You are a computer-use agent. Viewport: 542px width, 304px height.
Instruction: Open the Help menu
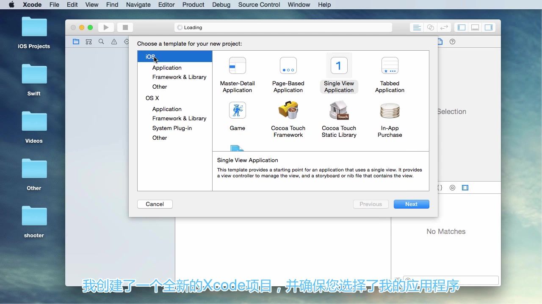pyautogui.click(x=324, y=5)
